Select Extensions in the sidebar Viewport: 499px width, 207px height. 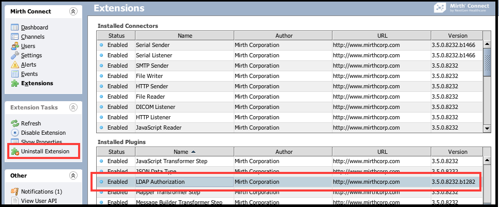pyautogui.click(x=37, y=83)
